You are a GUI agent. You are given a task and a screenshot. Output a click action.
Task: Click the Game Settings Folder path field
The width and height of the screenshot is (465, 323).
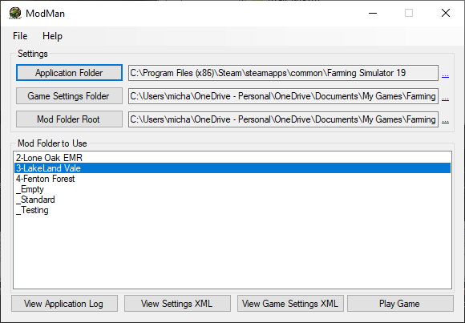[x=283, y=96]
